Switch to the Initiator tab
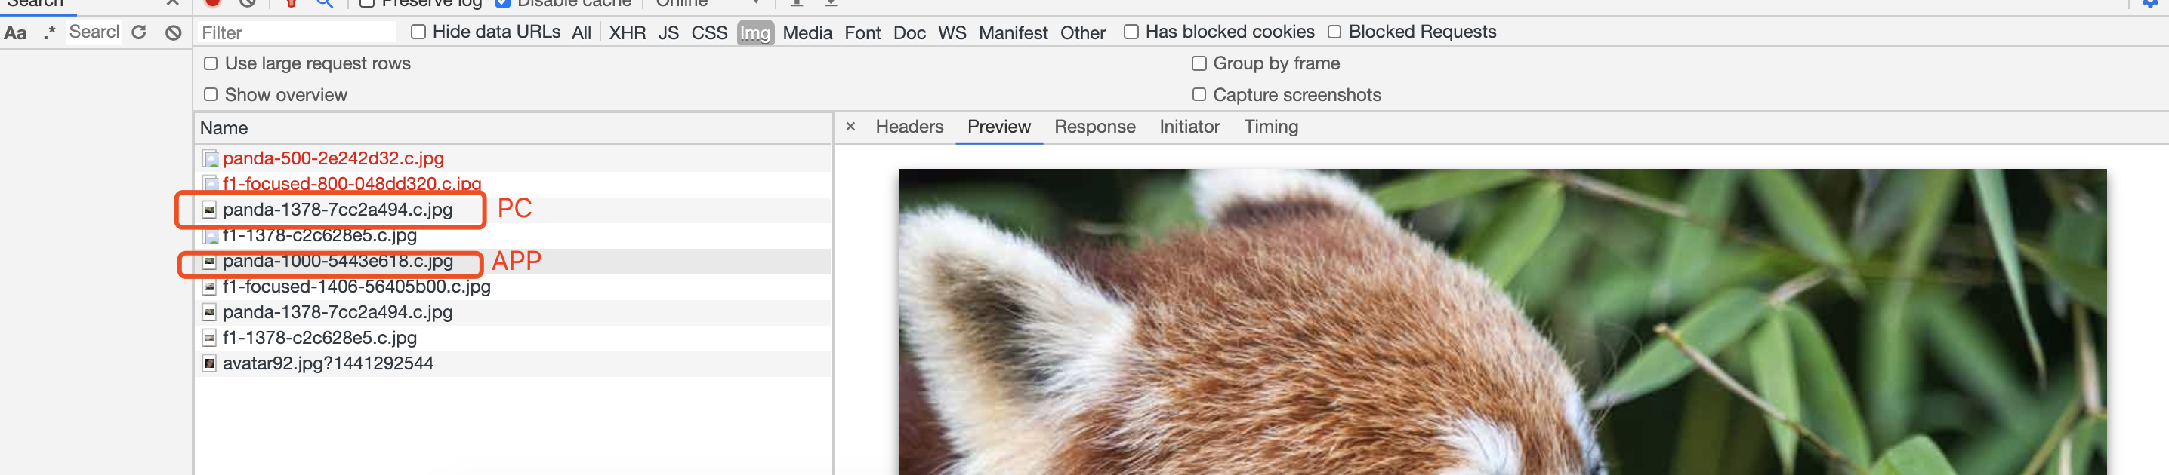2169x475 pixels. click(x=1189, y=127)
